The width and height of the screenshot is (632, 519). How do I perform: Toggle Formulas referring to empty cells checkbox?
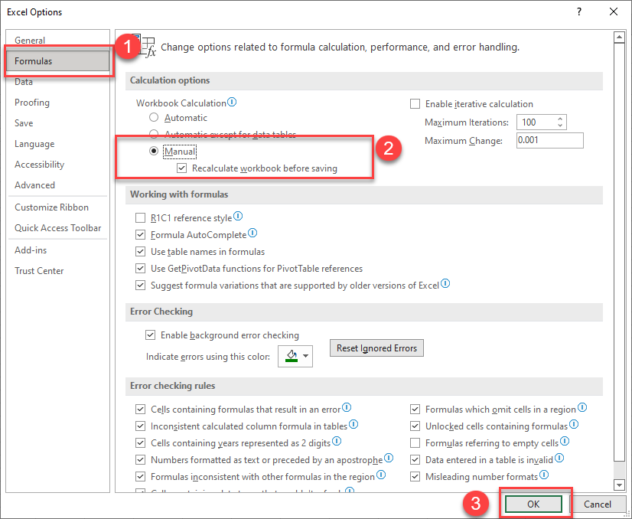[415, 443]
